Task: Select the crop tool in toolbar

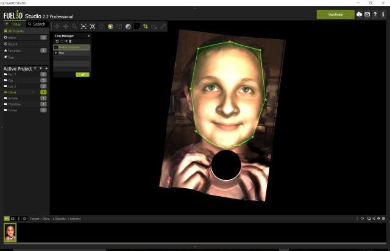Action: coord(146,26)
